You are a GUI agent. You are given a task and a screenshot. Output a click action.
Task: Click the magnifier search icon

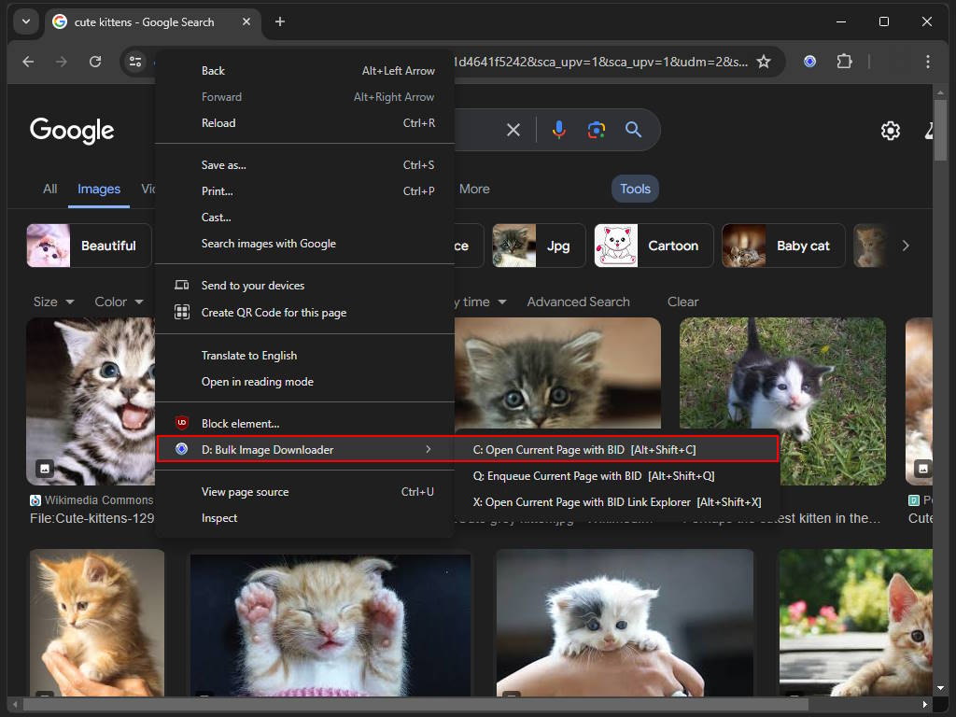pyautogui.click(x=633, y=130)
